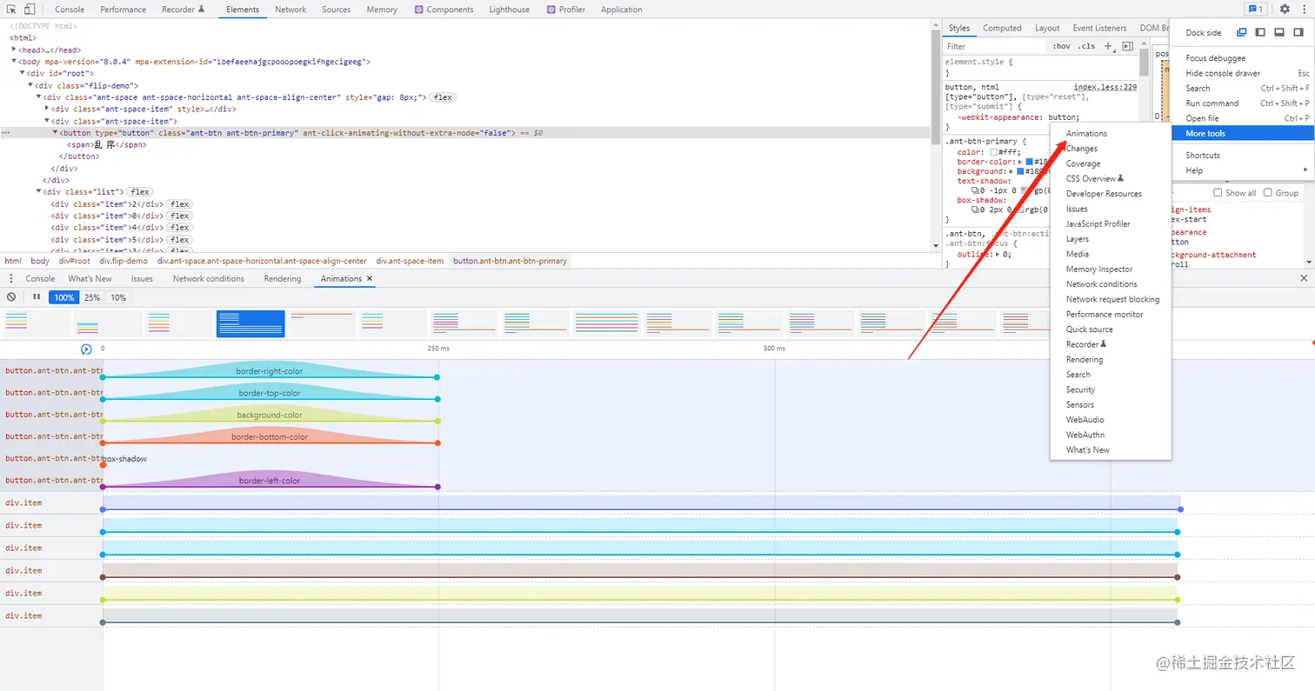Open the Computed styles tab
This screenshot has width=1315, height=691.
click(x=1002, y=28)
